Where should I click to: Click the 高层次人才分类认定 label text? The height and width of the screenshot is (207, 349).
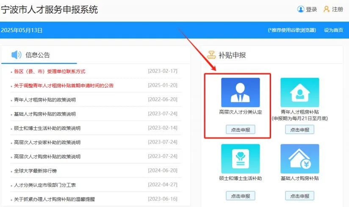pos(241,112)
